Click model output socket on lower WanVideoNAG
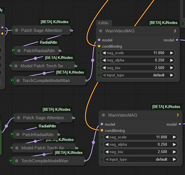The image size is (185, 175). coord(180,124)
